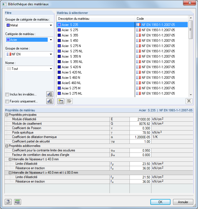Open filter settings beside Inclus les invalides
Screen dimensions: 198x209
pos(50,94)
